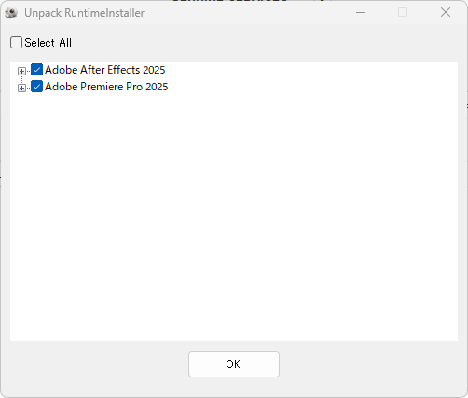Close the Unpack RuntimeInstaller window
Screen dimensions: 468x398
(446, 12)
